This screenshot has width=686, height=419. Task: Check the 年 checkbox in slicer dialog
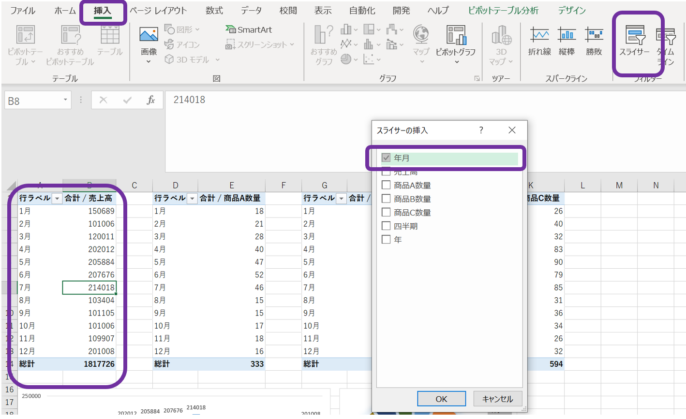[x=386, y=239]
